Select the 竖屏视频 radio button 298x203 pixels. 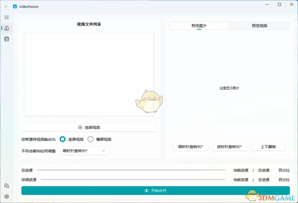coord(63,139)
